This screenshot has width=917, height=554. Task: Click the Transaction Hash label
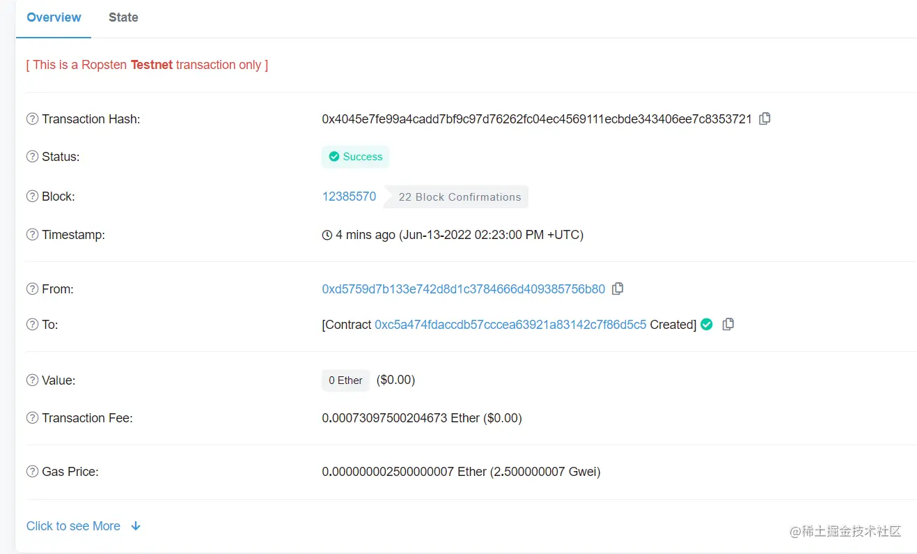point(91,119)
